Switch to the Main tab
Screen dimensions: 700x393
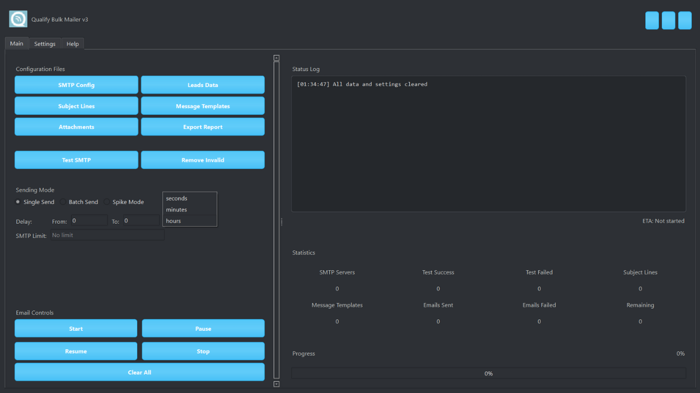pos(16,44)
